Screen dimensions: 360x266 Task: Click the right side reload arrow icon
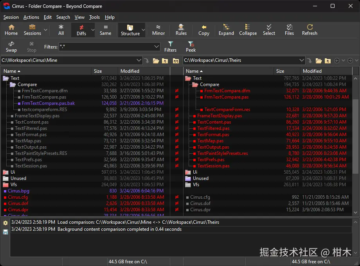[x=309, y=61]
